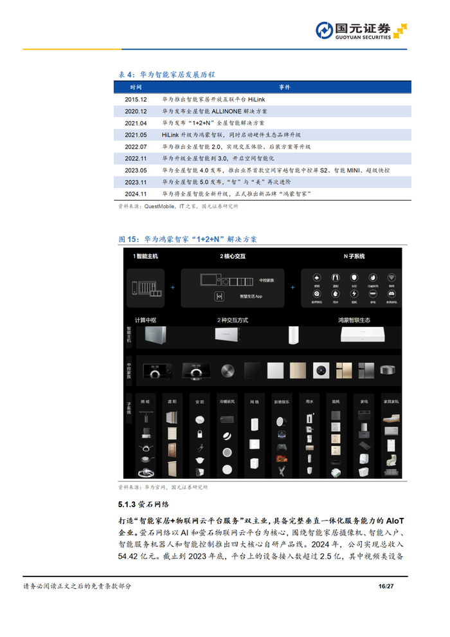
Task: Click the 安防 column heading in 子系统 section
Action: coord(200,402)
